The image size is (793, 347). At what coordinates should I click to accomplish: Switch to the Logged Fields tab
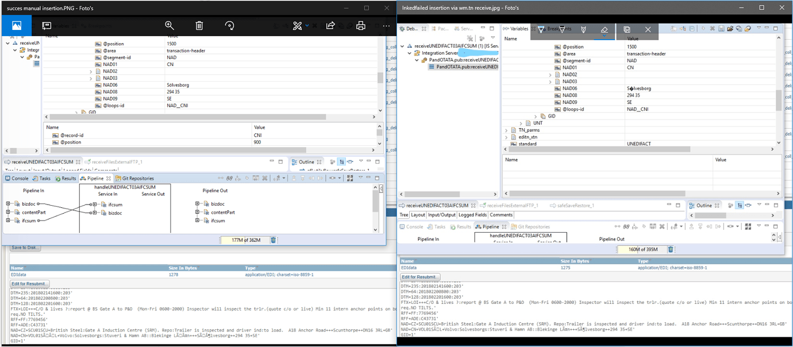[472, 215]
